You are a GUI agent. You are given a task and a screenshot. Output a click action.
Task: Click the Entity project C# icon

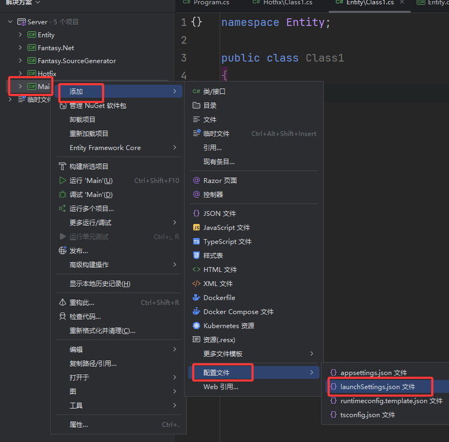pos(31,35)
